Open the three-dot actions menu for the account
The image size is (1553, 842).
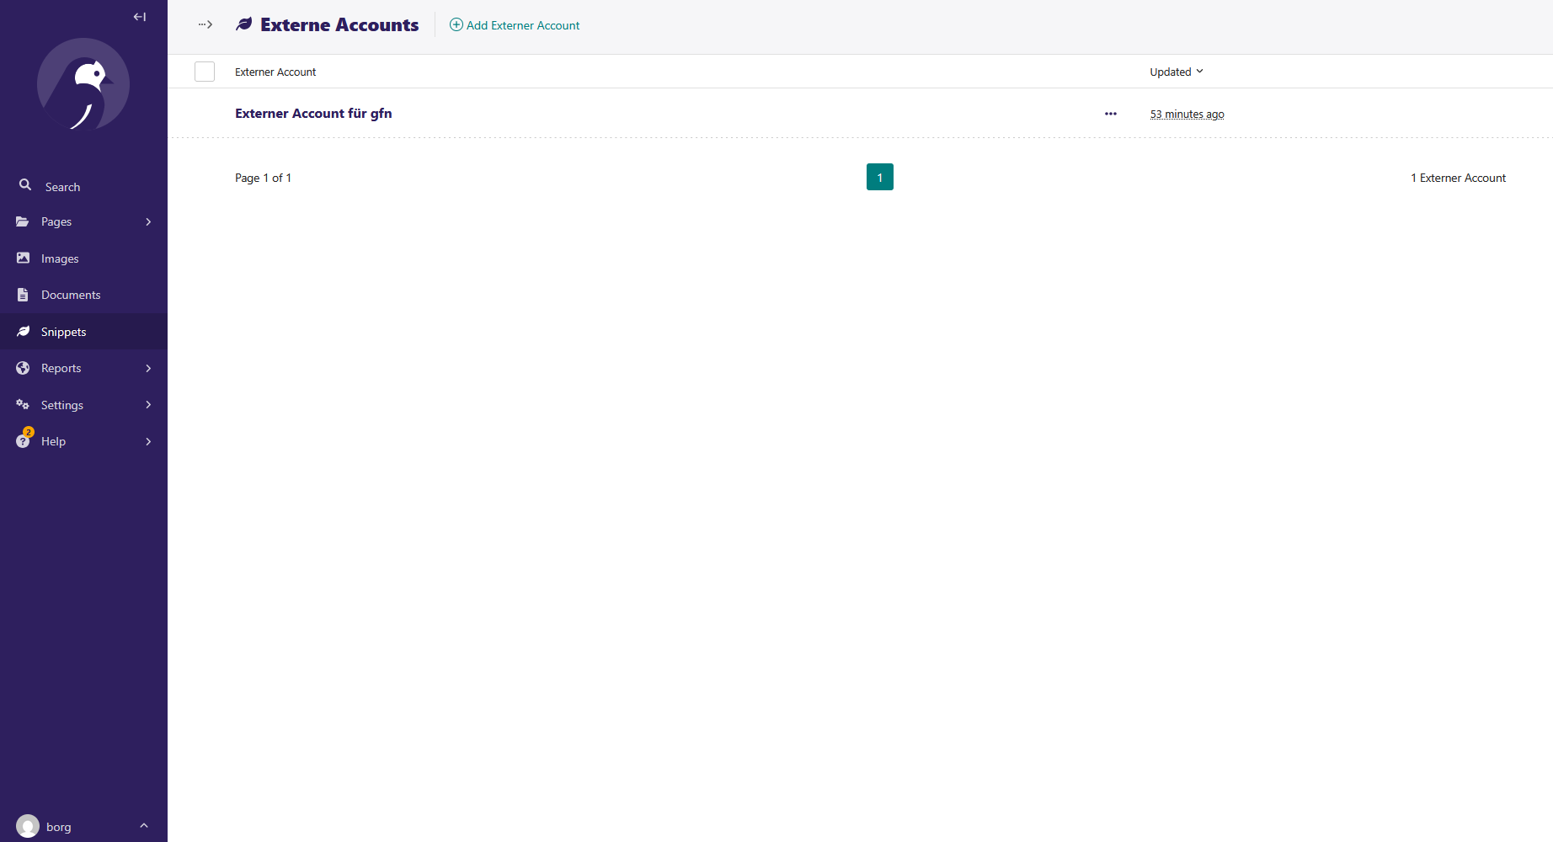tap(1110, 114)
